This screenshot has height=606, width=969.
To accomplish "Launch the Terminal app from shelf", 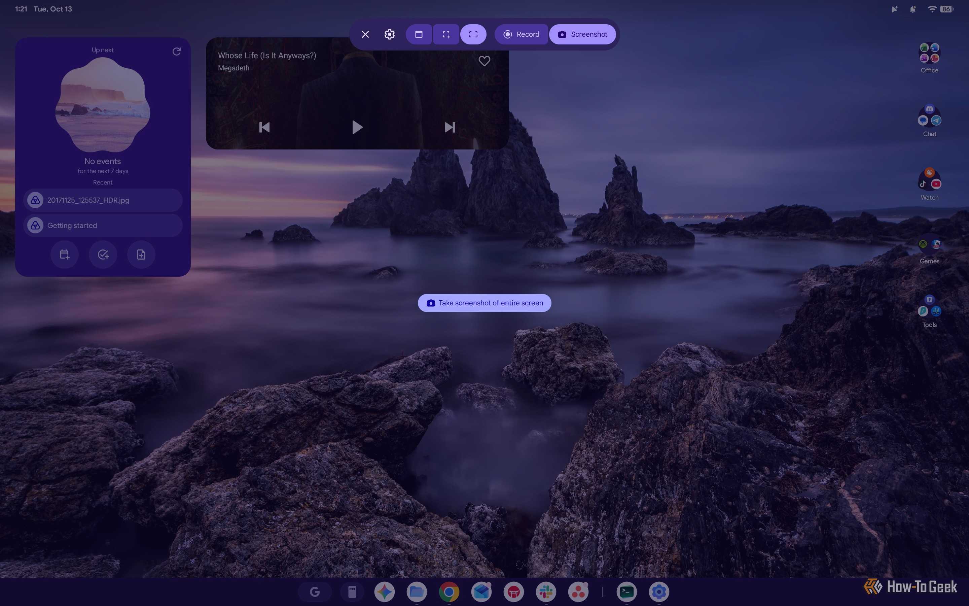I will click(626, 592).
